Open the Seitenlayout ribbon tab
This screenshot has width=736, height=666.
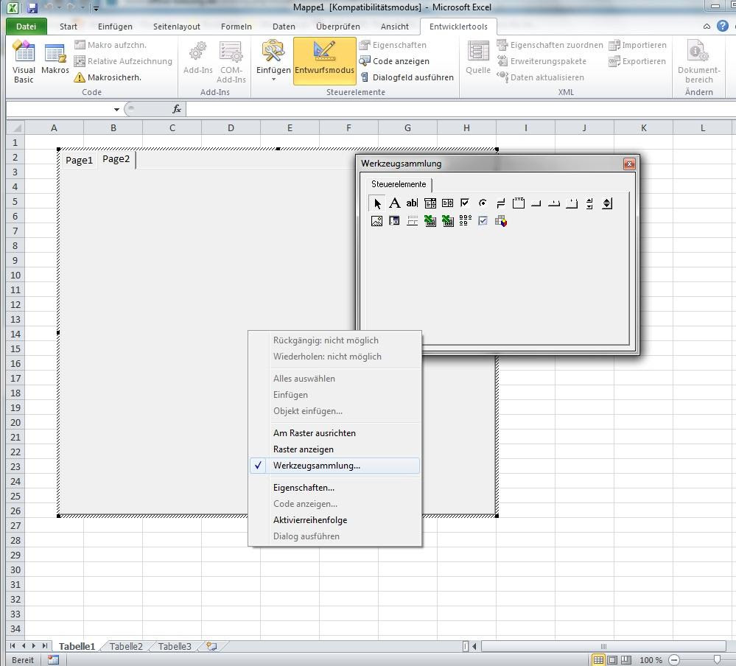point(177,27)
